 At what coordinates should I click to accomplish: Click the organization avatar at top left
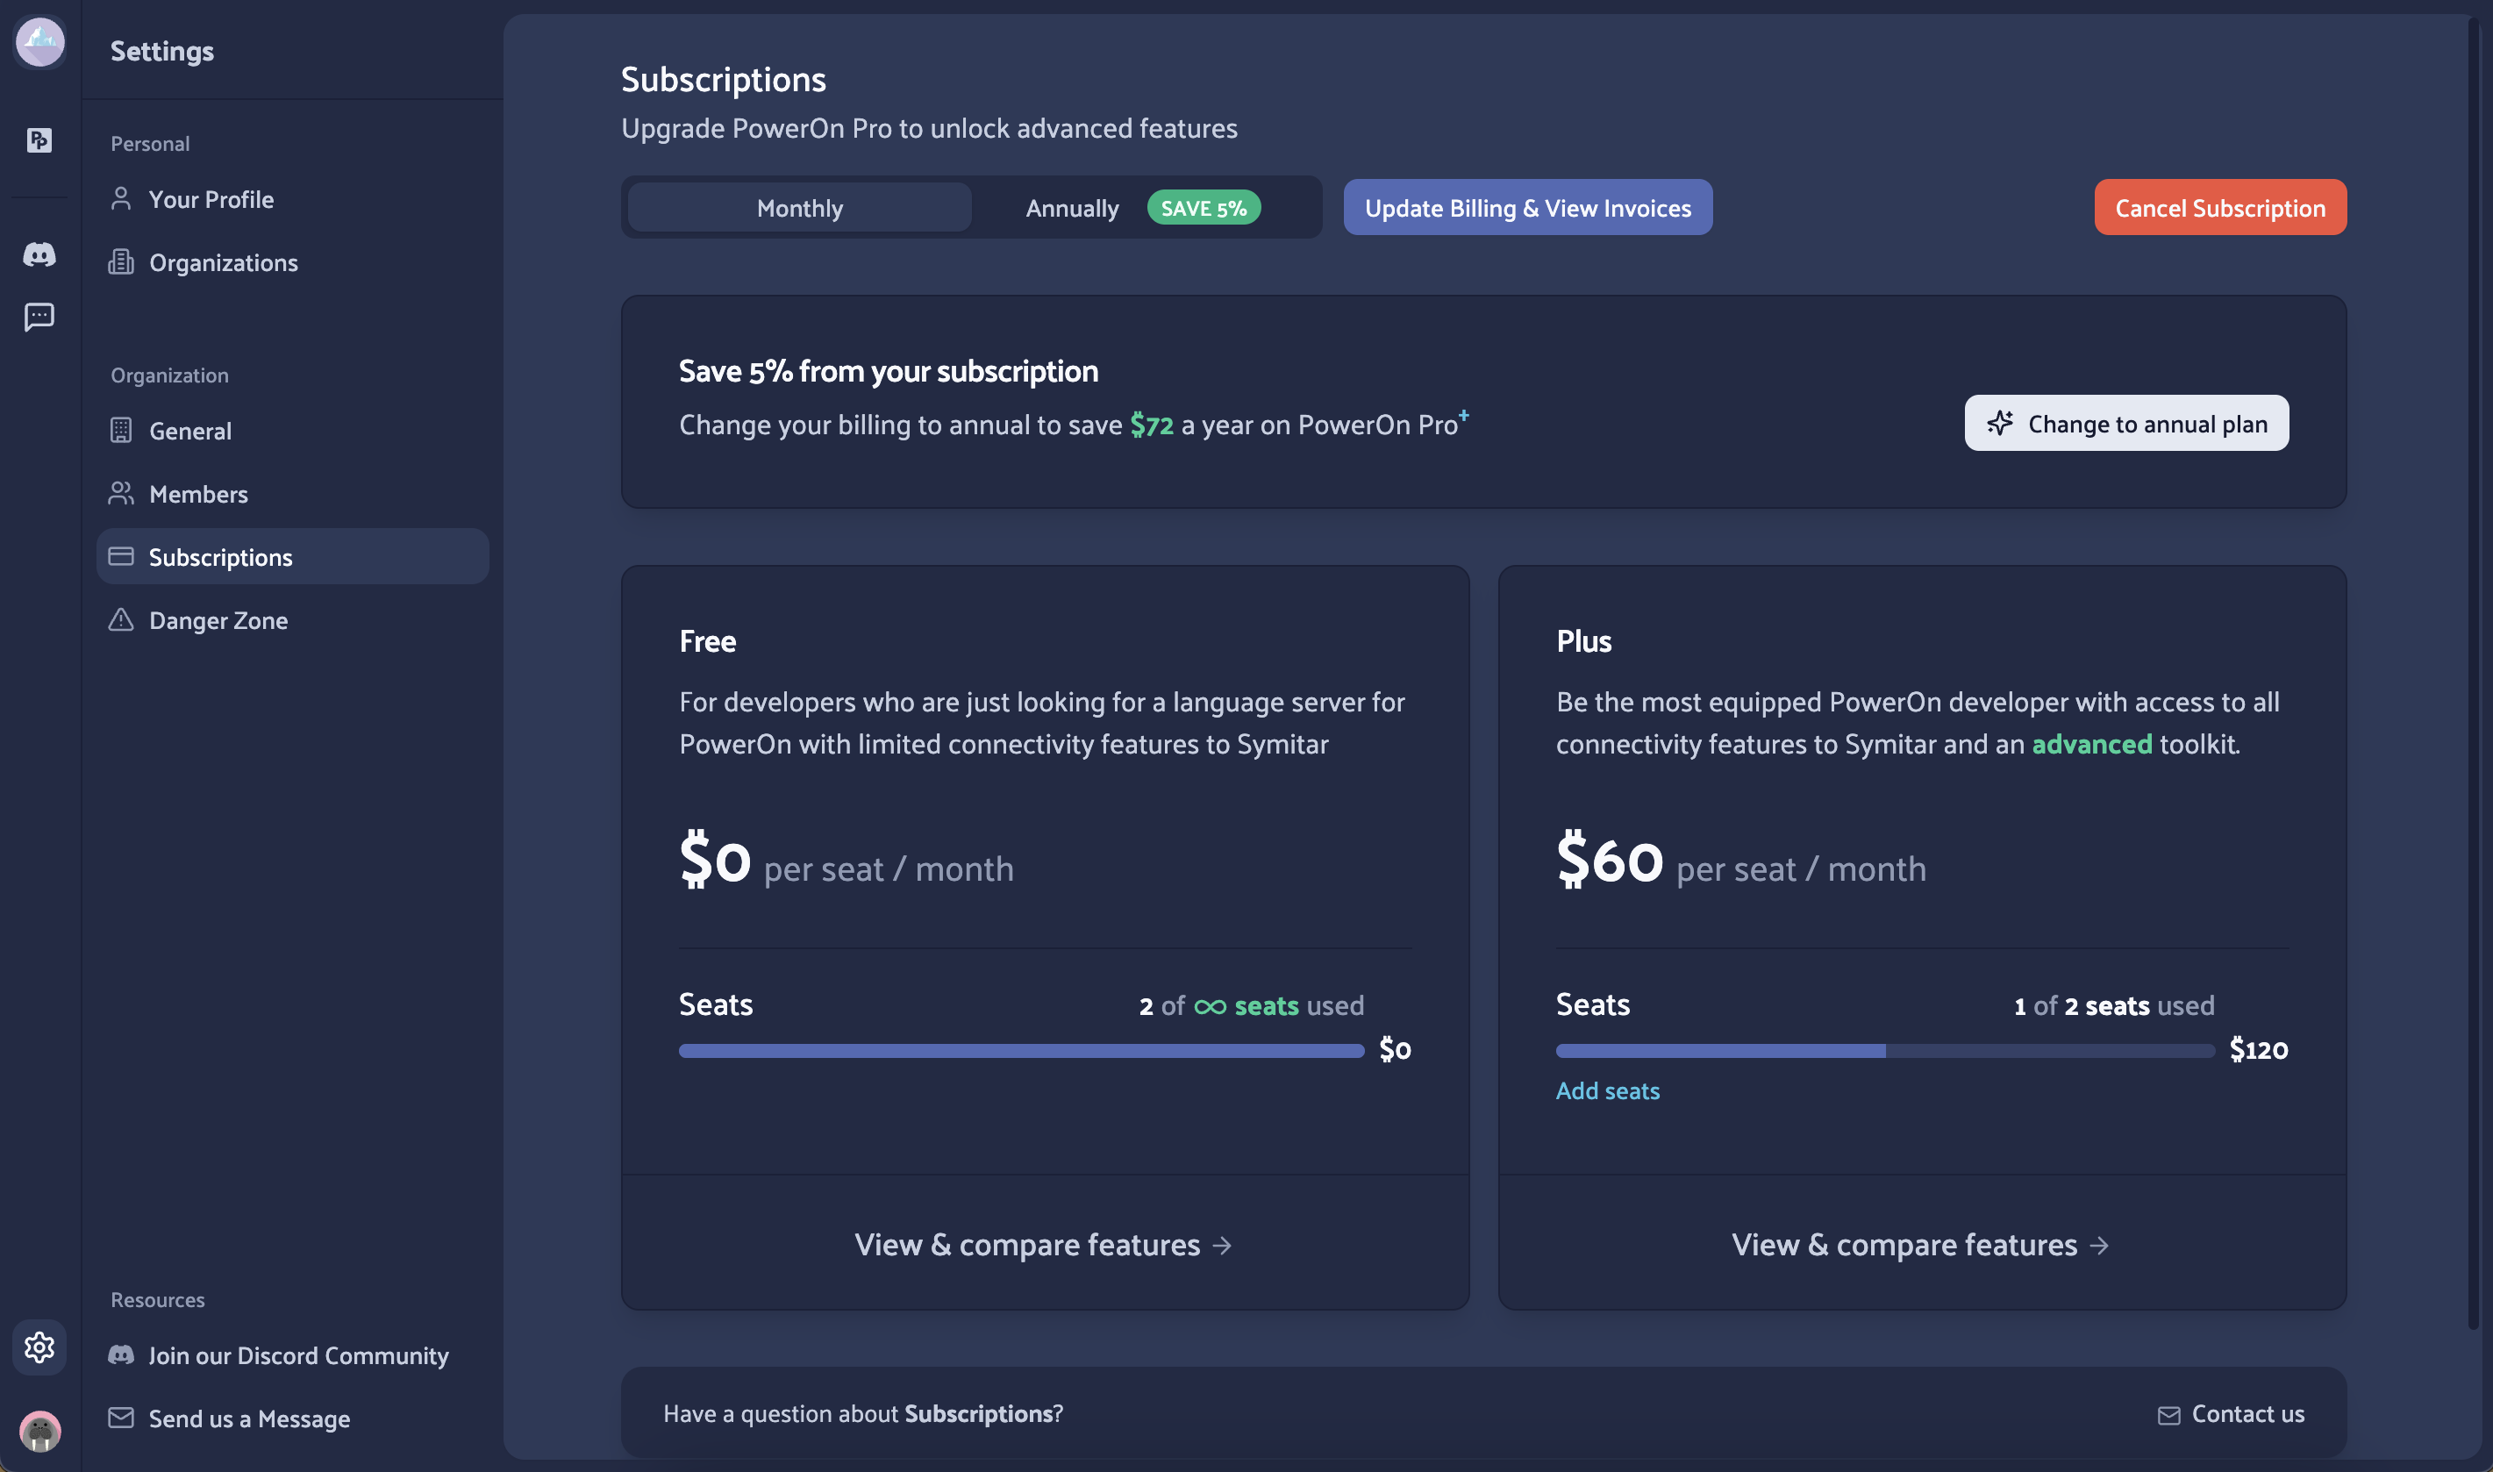pos(39,43)
